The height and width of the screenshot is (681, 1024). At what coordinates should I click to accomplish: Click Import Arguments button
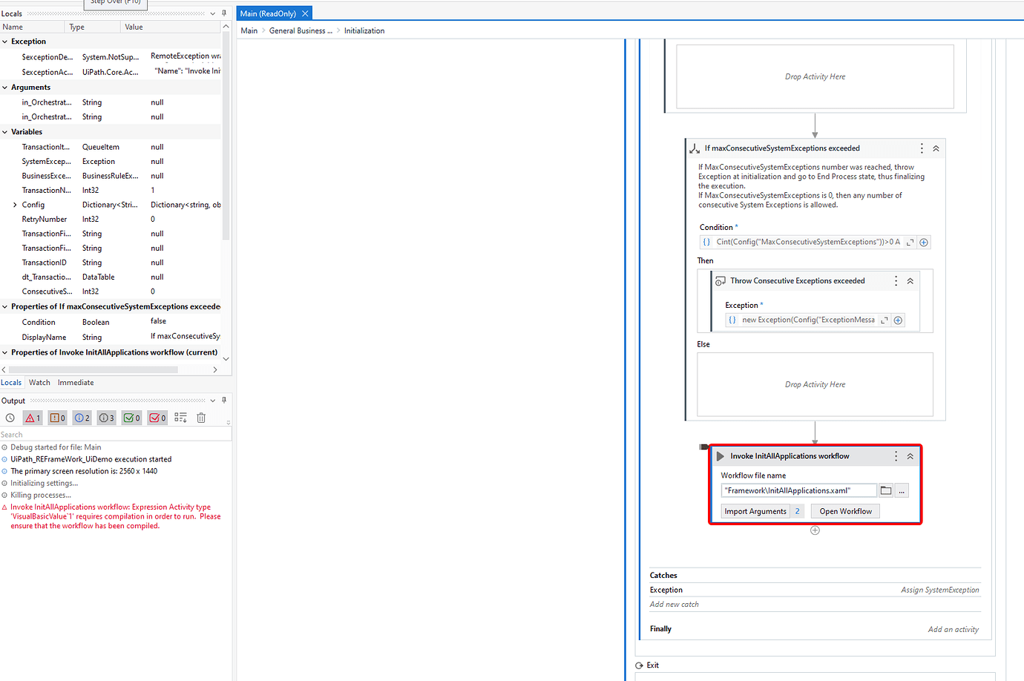point(755,511)
